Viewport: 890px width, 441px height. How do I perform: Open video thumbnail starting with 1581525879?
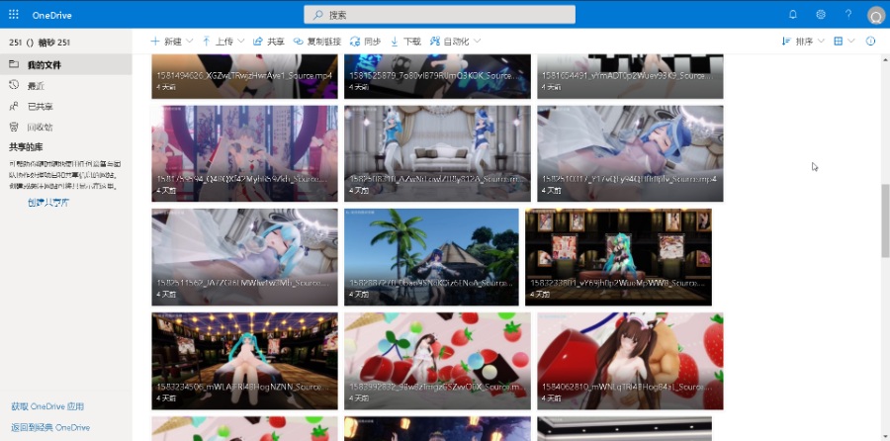(x=437, y=76)
